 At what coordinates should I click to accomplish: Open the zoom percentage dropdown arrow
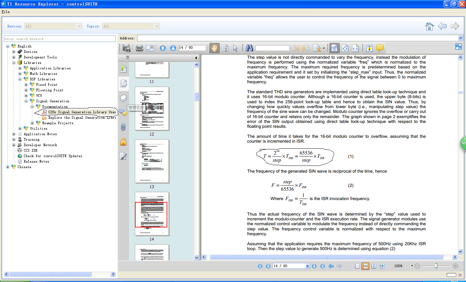[x=412, y=266]
